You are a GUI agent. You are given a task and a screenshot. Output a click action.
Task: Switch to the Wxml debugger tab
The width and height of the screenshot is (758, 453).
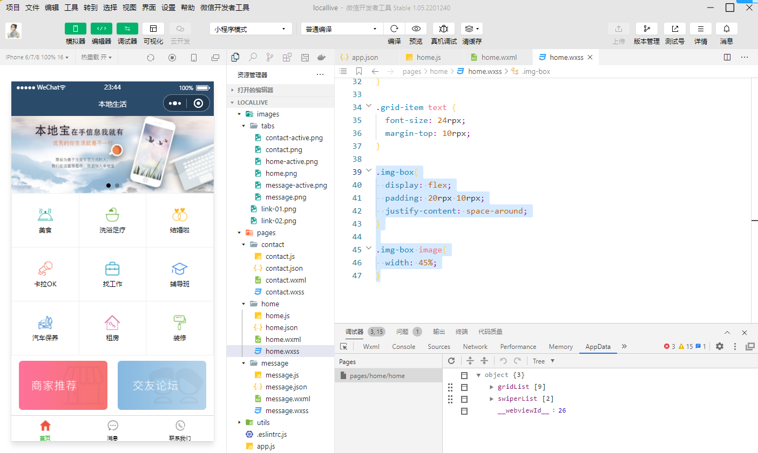point(371,347)
